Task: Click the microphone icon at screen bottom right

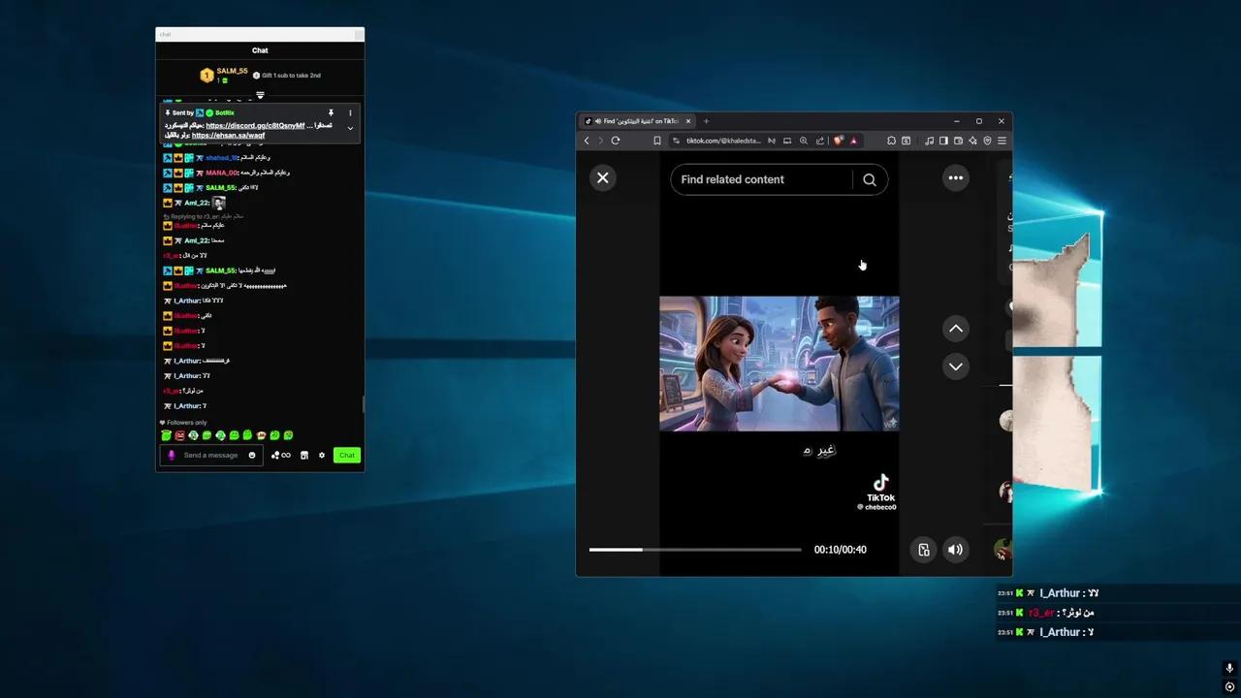Action: pos(1229,668)
